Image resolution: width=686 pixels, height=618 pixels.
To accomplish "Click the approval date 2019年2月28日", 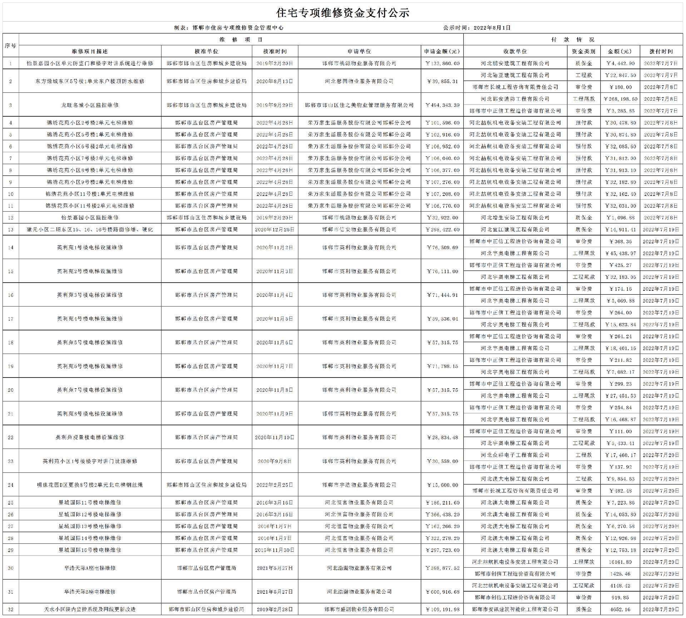I will (x=275, y=609).
